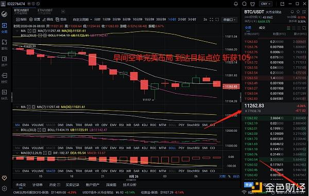Viewport: 309px width, 196px height.
Task: Open the 指标 indicators tool
Action: pyautogui.click(x=22, y=19)
